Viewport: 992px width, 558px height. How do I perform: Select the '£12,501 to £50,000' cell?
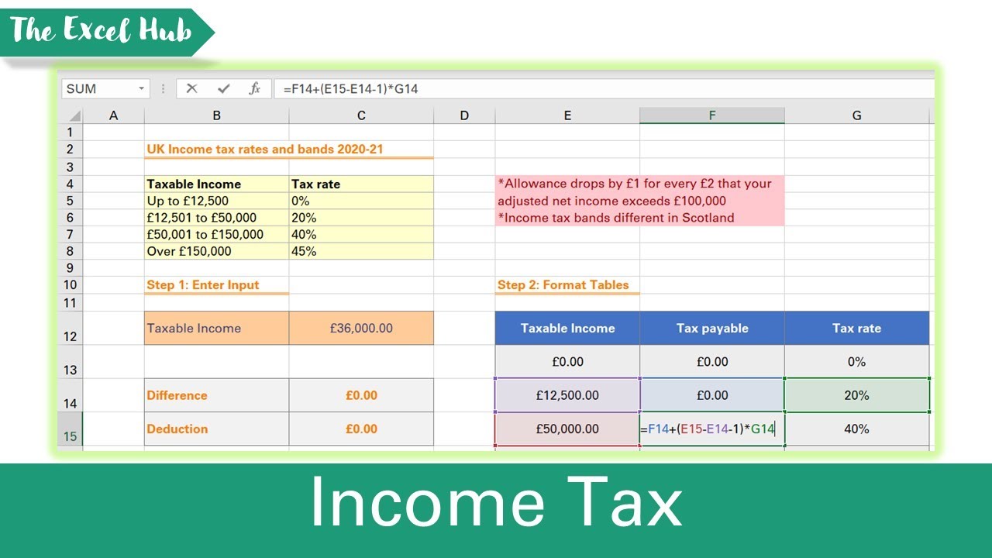coord(216,218)
